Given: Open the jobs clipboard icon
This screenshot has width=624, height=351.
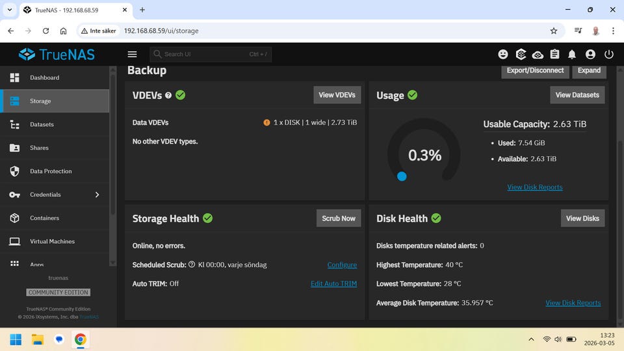Looking at the screenshot, I should pyautogui.click(x=554, y=55).
